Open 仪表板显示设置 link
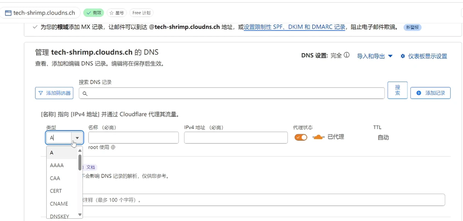This screenshot has width=463, height=221. tap(424, 56)
